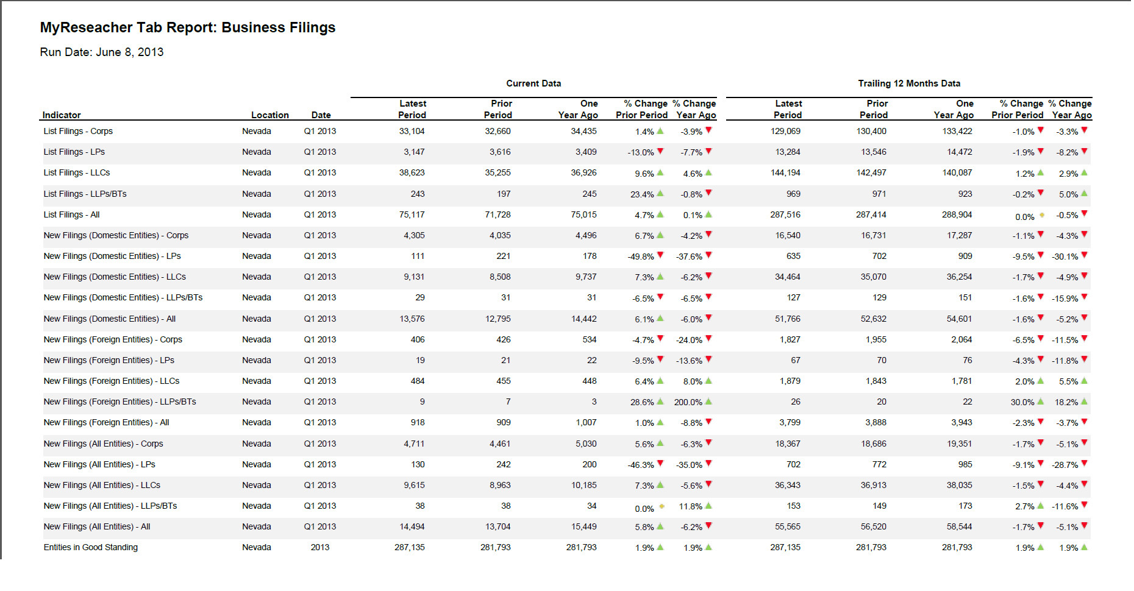The image size is (1134, 591).
Task: Click the green up arrow beside 1.4% in List Filings - Corps row
Action: click(x=660, y=130)
